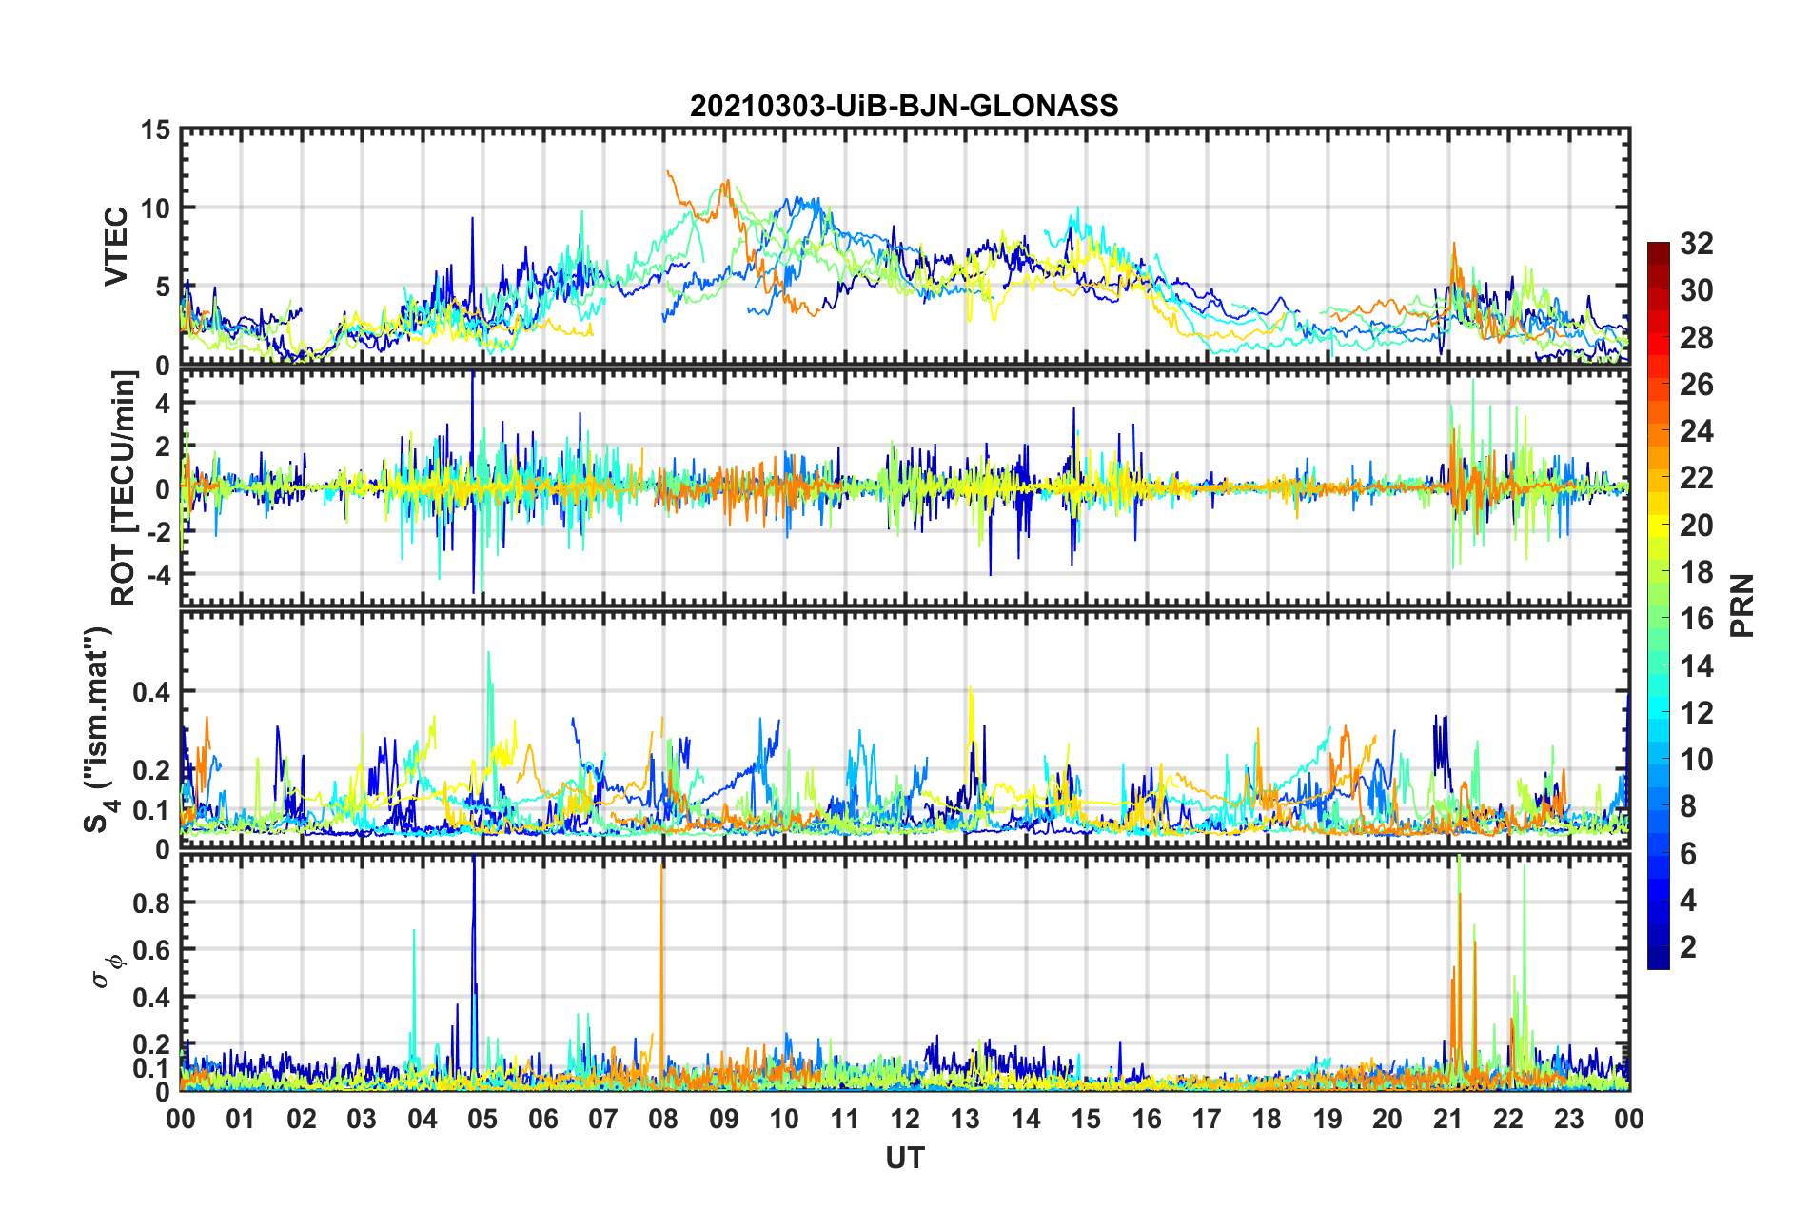
Task: Click the x-axis tick label 08
Action: (663, 1119)
